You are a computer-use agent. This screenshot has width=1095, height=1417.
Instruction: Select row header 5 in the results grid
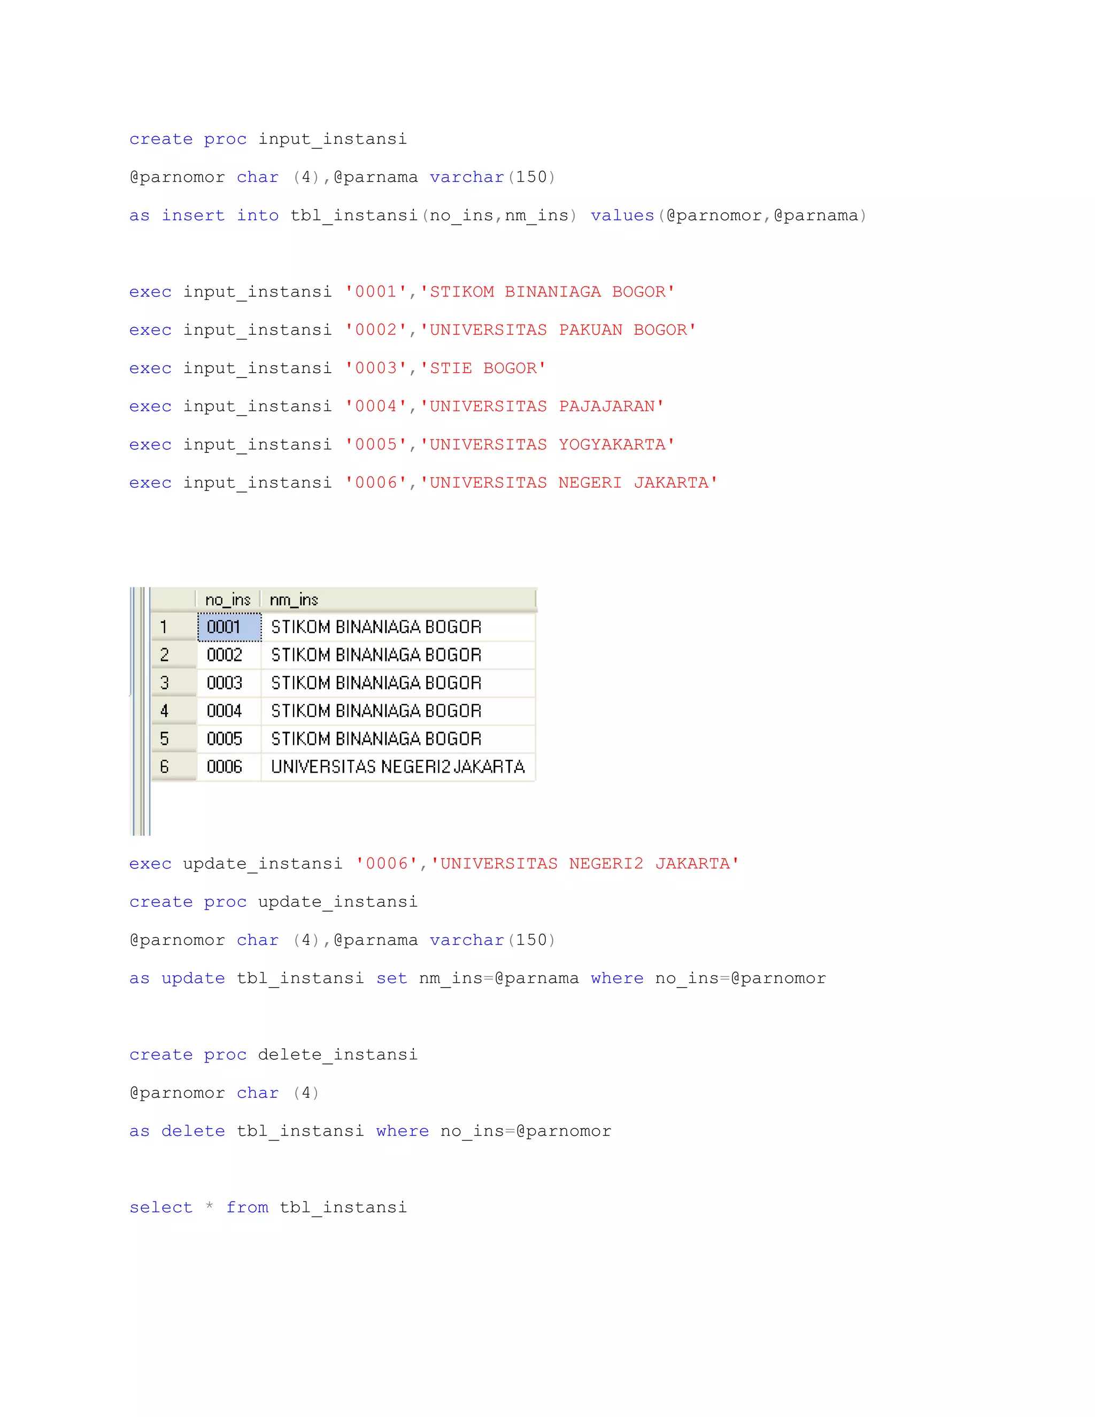[x=174, y=739]
